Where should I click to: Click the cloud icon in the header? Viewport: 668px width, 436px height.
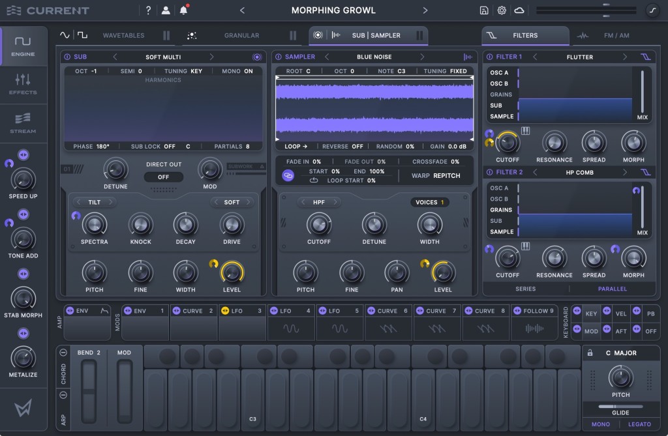[519, 10]
